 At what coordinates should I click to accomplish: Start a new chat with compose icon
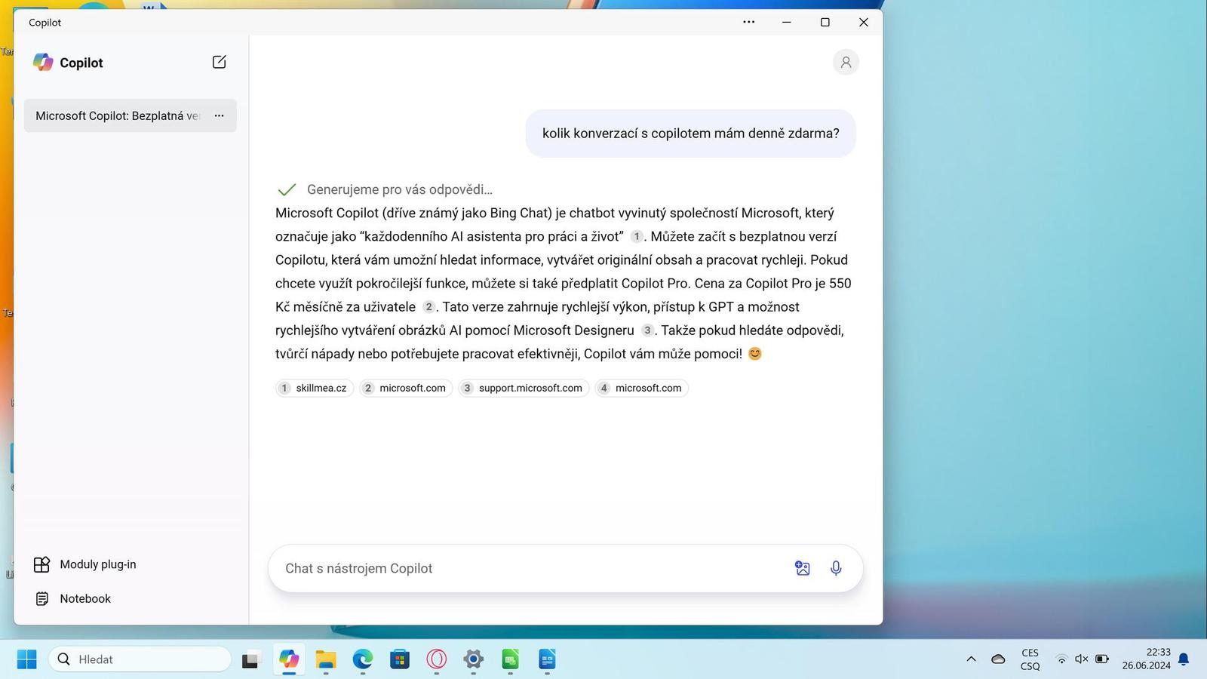220,62
